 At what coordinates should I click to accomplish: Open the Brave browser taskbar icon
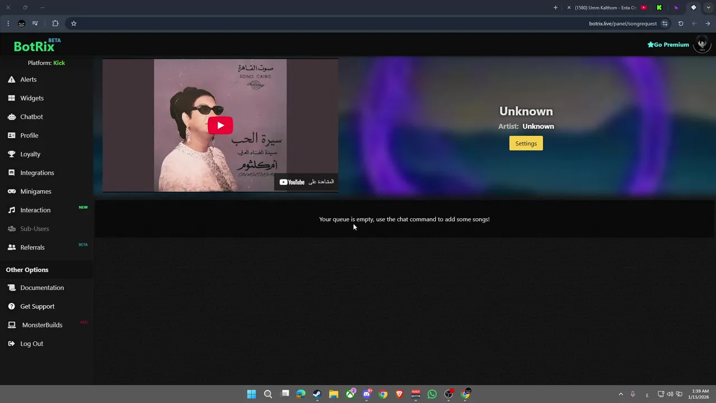point(399,394)
